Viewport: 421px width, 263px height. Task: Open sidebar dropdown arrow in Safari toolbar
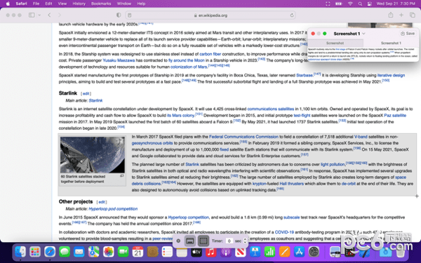[39, 15]
